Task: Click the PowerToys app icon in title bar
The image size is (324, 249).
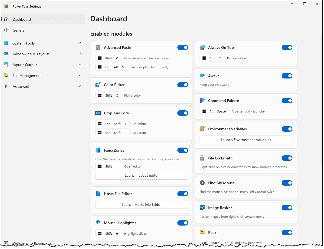Action: point(6,6)
